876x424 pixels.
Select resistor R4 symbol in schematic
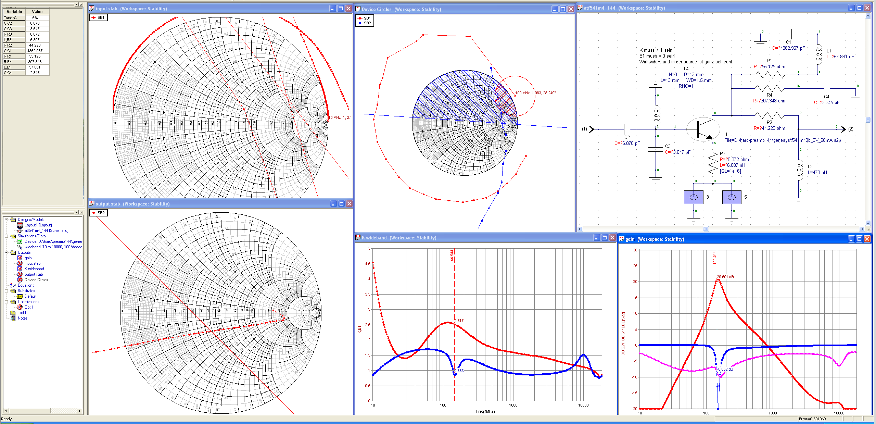point(769,89)
